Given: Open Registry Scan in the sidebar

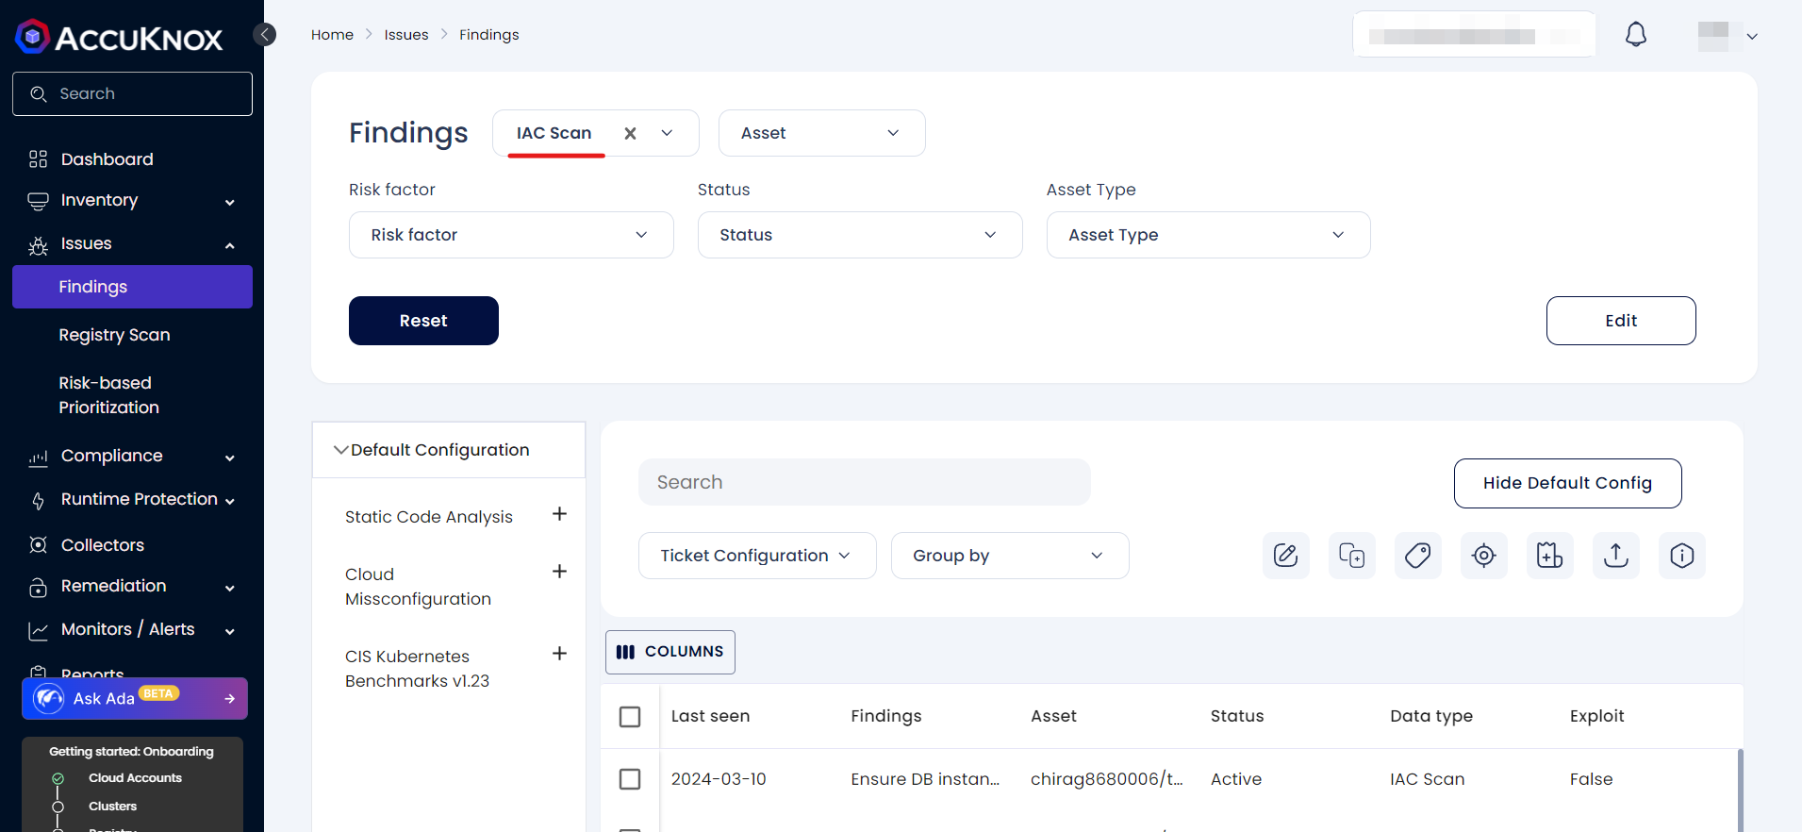Looking at the screenshot, I should pos(114,335).
